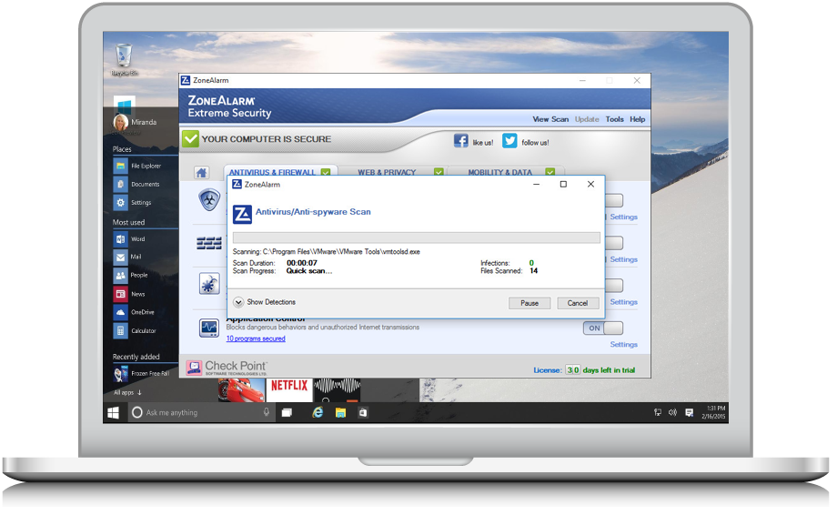Open Microsoft Edge from the taskbar
The image size is (837, 515).
pyautogui.click(x=318, y=412)
